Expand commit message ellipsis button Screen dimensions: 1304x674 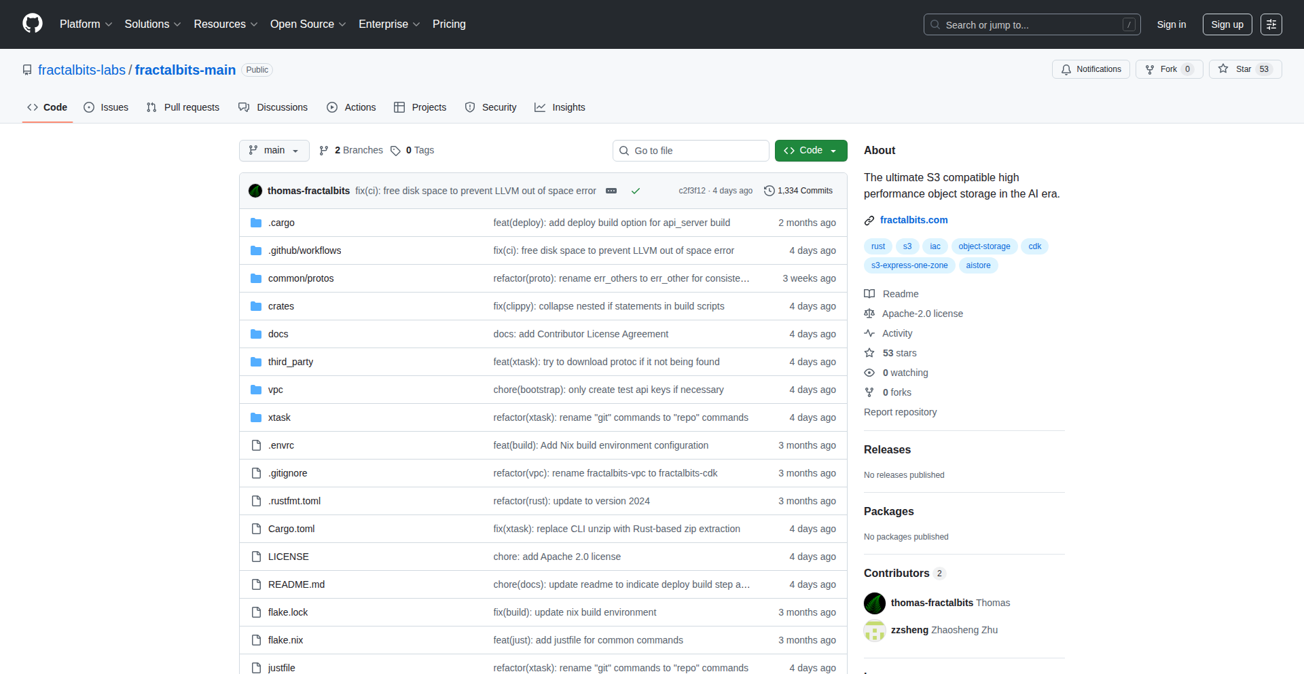611,191
